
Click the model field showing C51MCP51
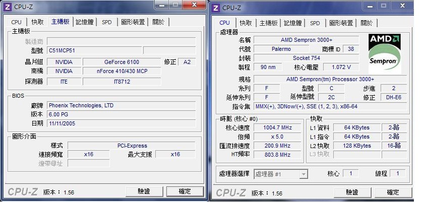pos(93,50)
